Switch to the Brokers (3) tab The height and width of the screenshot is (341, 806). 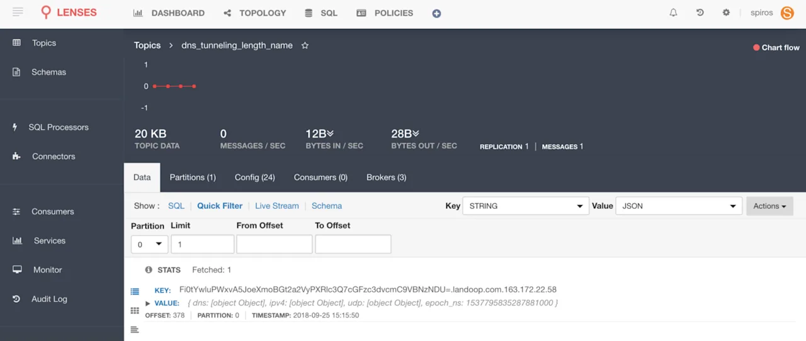(387, 177)
